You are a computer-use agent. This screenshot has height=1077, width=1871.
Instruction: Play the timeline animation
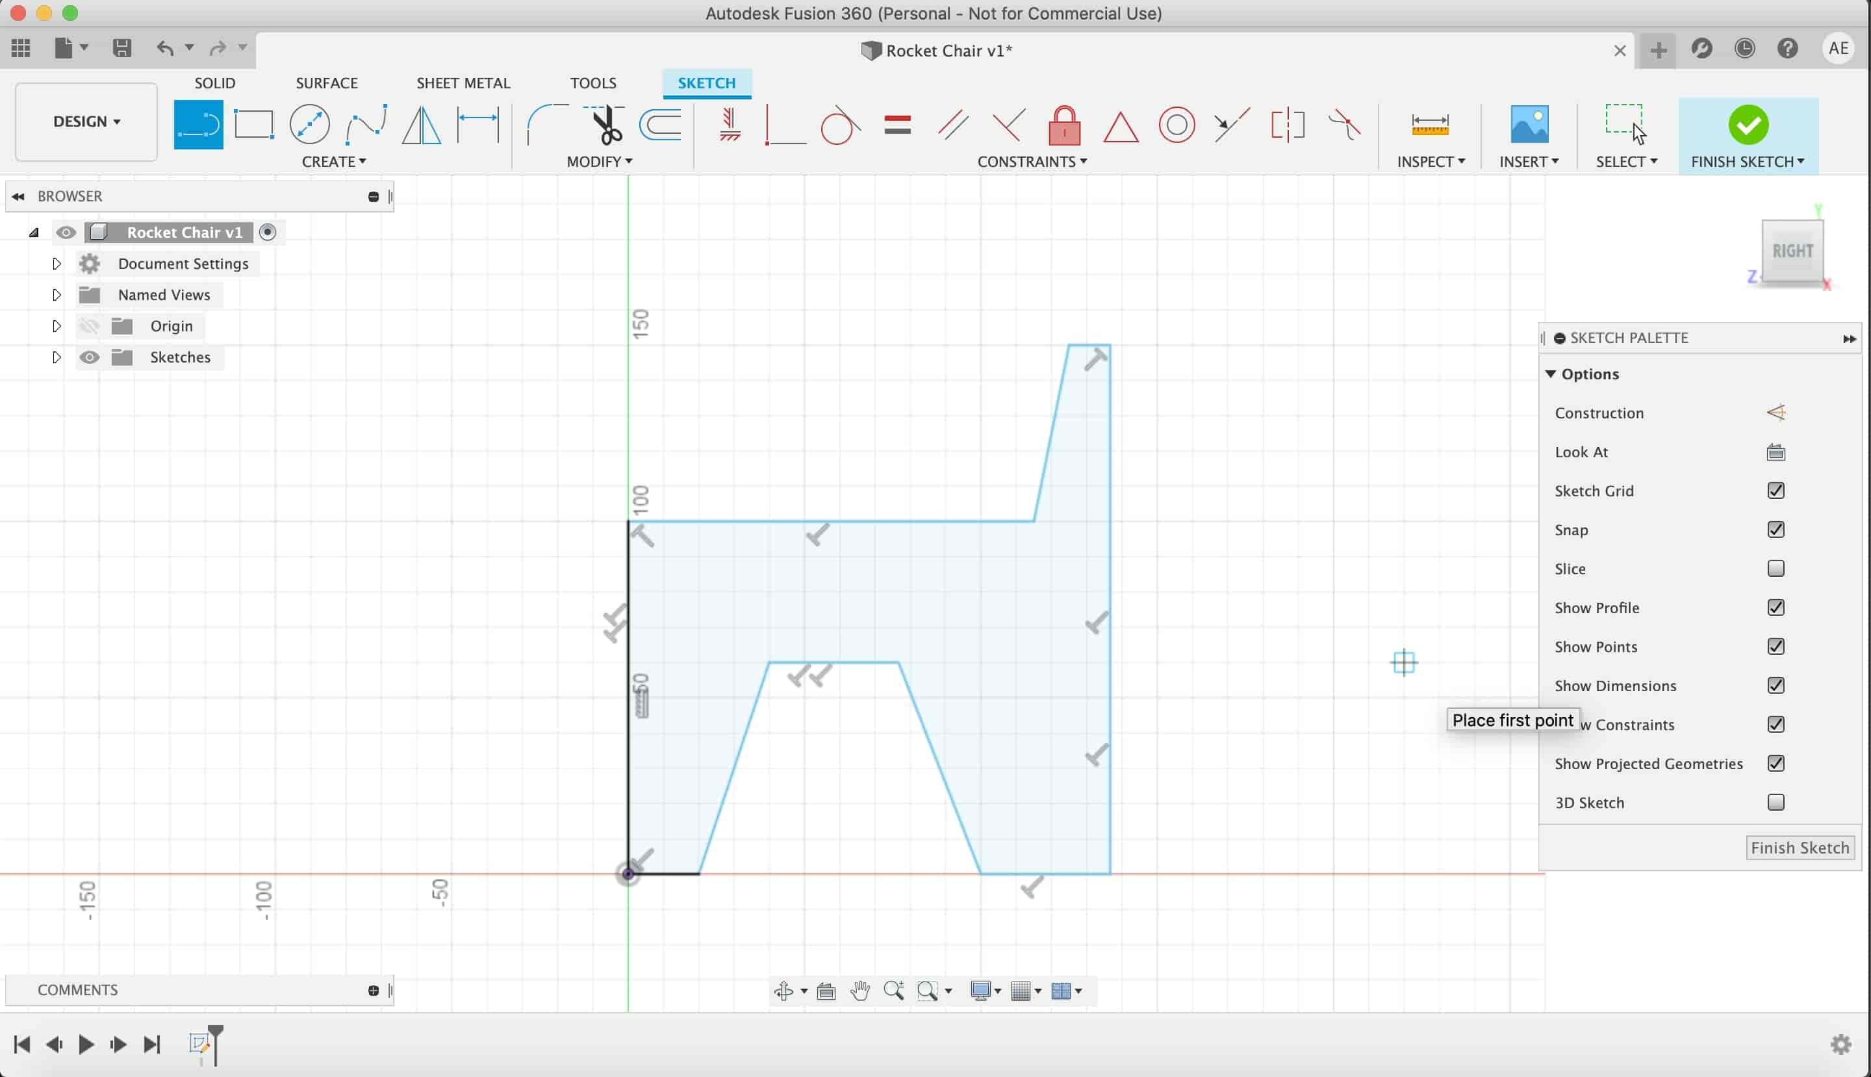click(x=86, y=1045)
